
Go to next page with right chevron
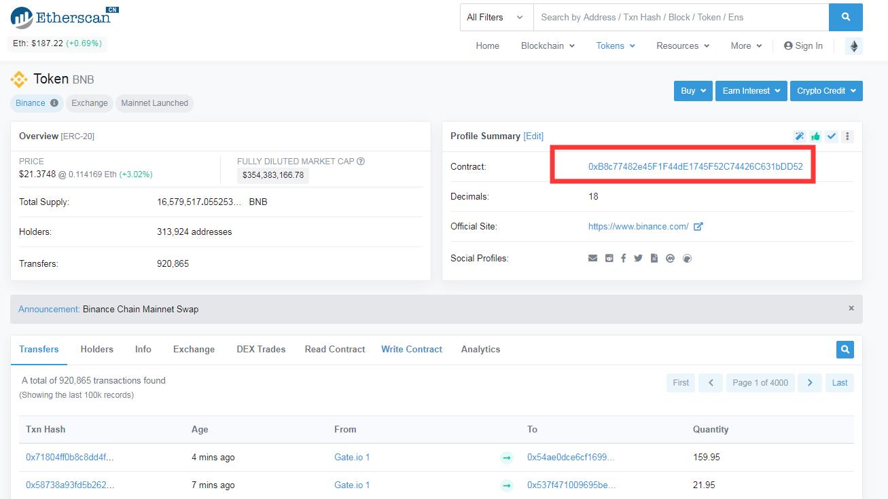coord(810,383)
